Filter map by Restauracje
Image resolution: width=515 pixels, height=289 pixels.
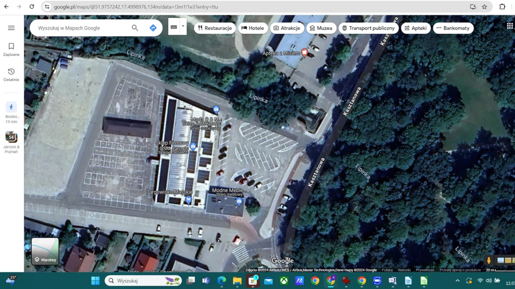[x=215, y=28]
